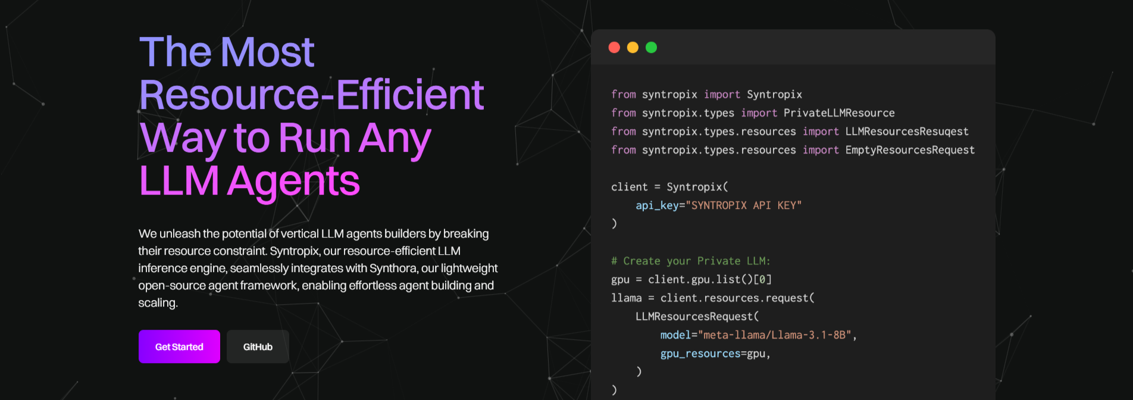Click the code line "from syntropix import Syntropix"

[706, 95]
